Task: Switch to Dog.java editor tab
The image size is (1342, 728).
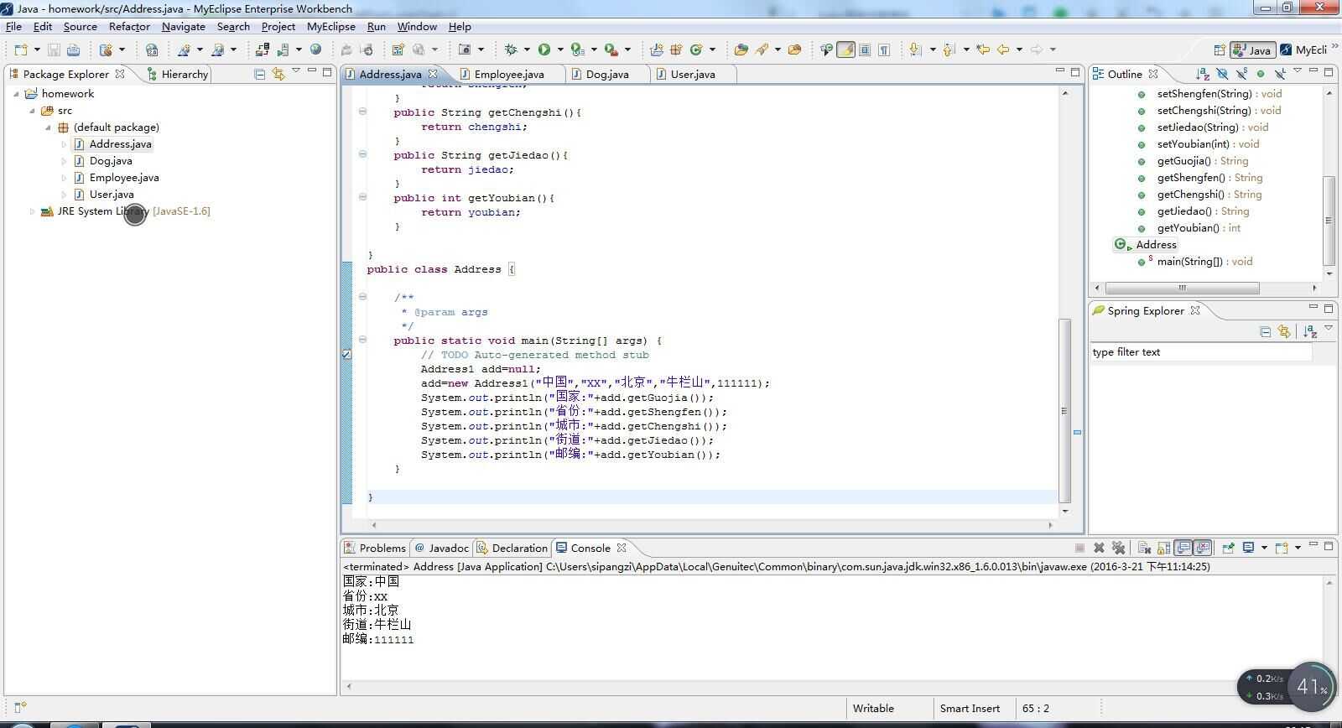Action: point(607,74)
